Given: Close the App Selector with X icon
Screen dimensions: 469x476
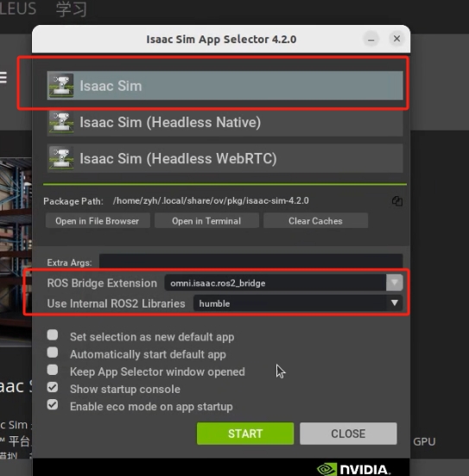Looking at the screenshot, I should [x=396, y=39].
